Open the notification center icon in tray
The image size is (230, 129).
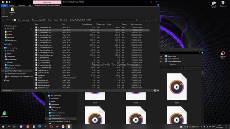point(226,126)
